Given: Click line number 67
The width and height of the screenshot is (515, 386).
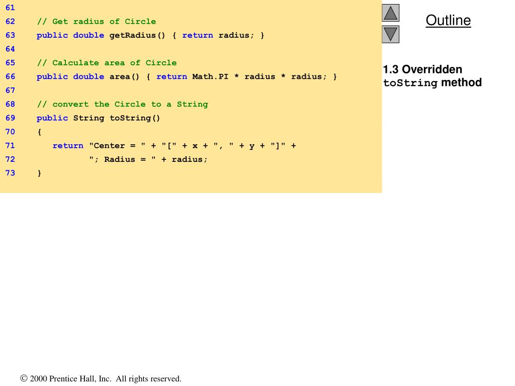Looking at the screenshot, I should pos(10,90).
